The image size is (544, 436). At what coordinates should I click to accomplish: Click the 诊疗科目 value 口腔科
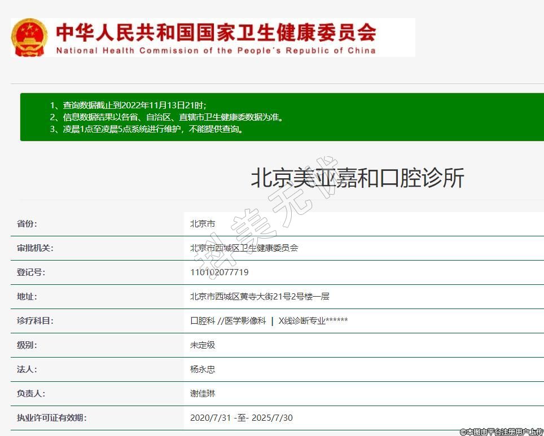(x=203, y=321)
